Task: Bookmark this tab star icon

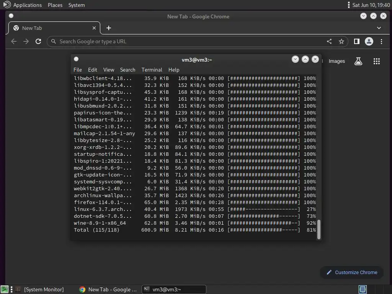Action: [x=341, y=41]
